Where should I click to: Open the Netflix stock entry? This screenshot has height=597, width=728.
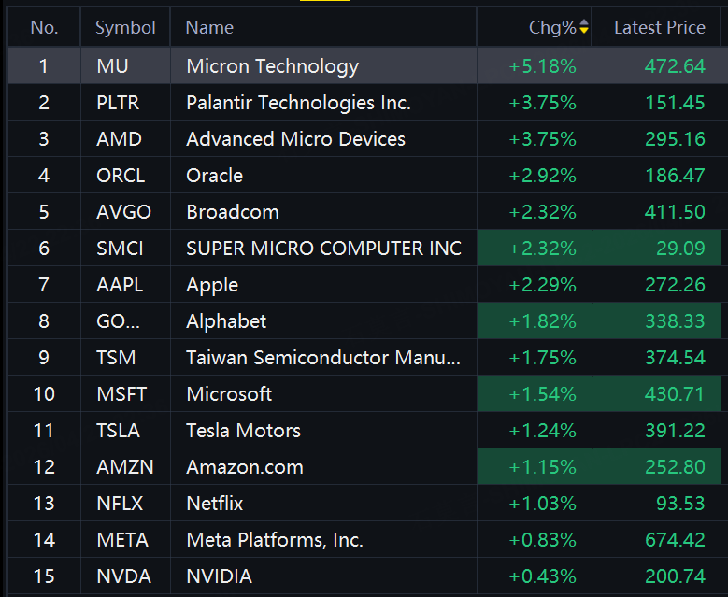[x=214, y=504]
